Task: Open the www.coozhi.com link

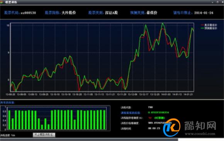Action: point(200,134)
